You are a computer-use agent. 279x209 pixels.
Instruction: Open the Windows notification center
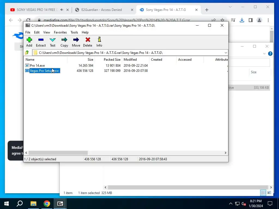tap(270, 204)
